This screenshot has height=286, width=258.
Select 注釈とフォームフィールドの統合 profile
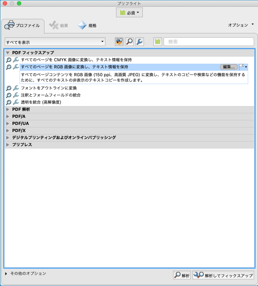[x=51, y=95]
